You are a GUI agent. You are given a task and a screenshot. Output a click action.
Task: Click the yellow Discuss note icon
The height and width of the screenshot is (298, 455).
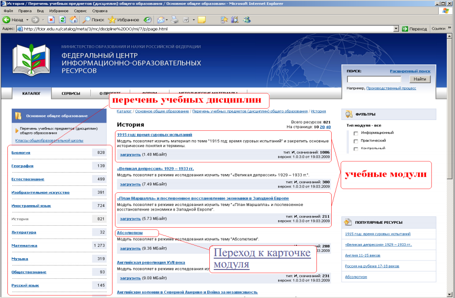pos(201,20)
